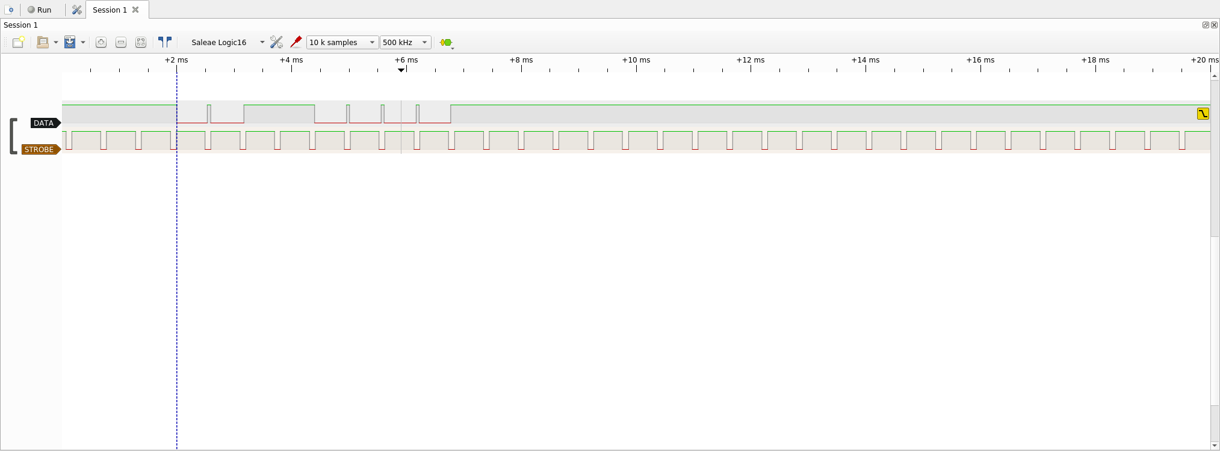Toggle the show cursors button

tap(165, 42)
